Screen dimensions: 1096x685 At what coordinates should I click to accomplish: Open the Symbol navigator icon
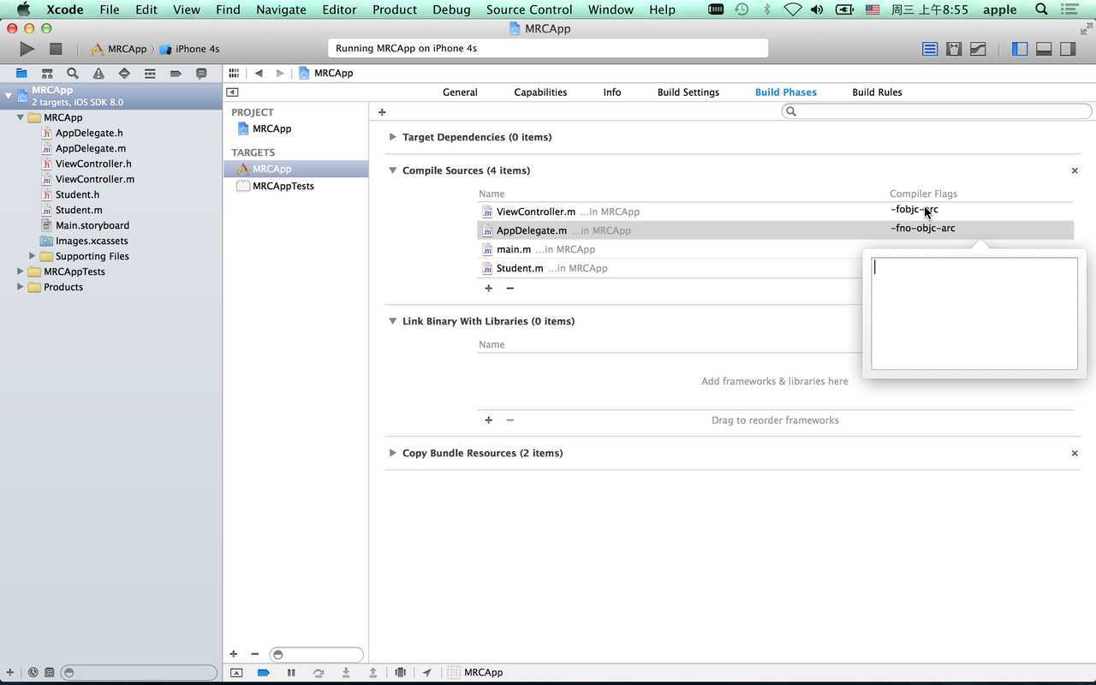[x=47, y=74]
